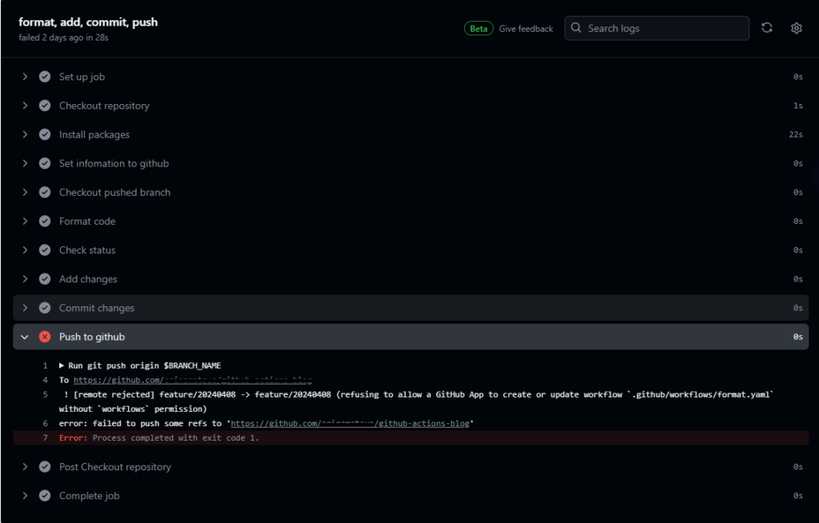
Task: Select log line number 7
Action: tap(46, 438)
